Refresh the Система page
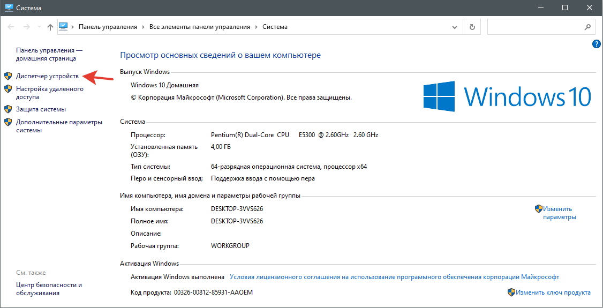The image size is (603, 308). coord(472,27)
